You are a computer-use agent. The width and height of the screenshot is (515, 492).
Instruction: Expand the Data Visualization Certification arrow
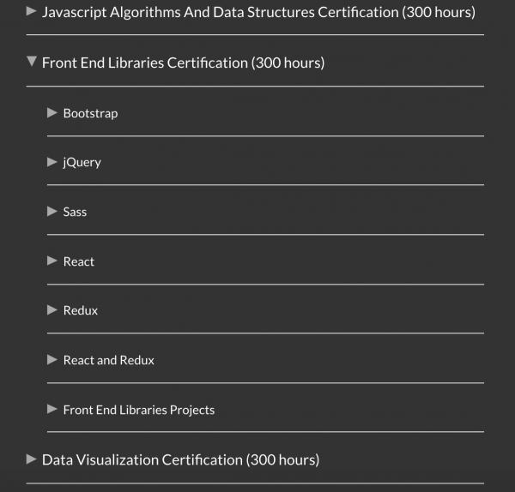point(32,459)
